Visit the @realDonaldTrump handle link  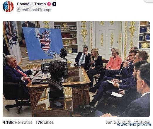(33, 10)
